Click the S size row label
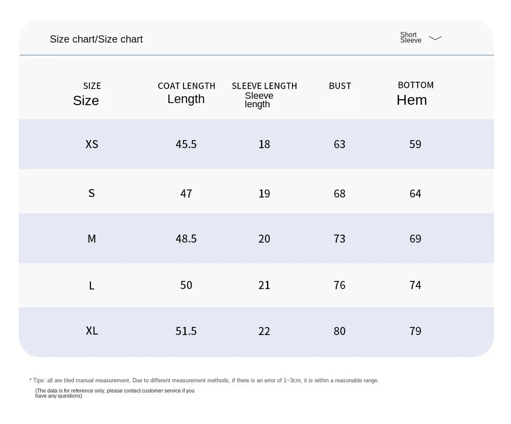511x424 pixels. point(92,193)
